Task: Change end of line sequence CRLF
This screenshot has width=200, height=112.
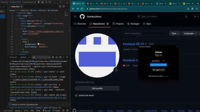Action: 32,111
